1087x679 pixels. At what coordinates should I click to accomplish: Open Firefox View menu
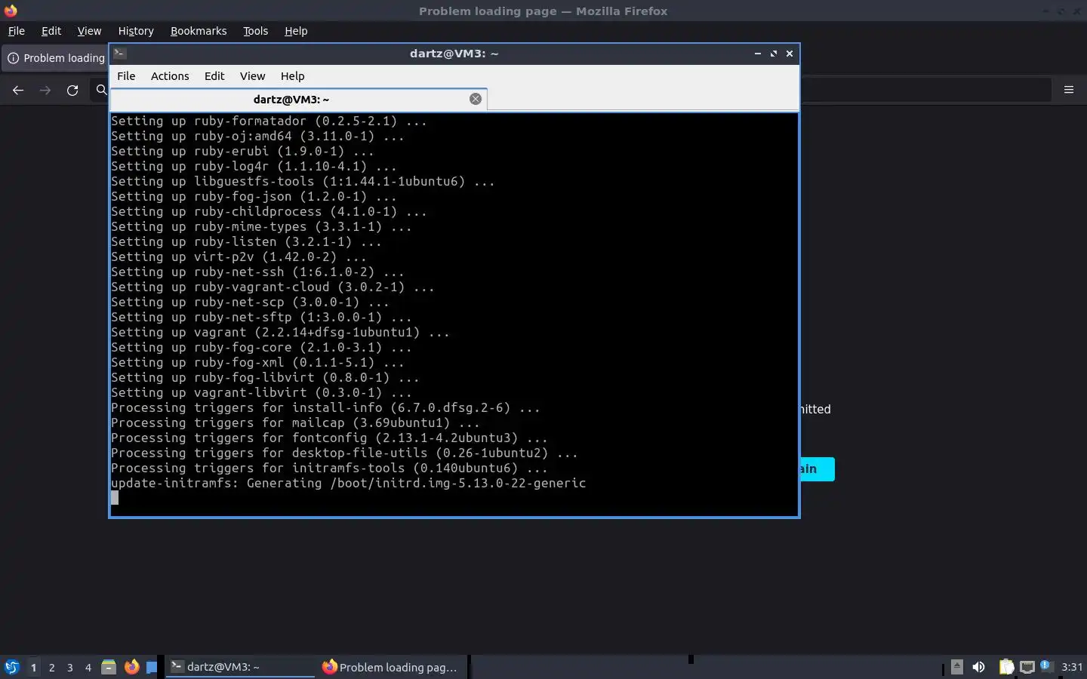click(89, 31)
